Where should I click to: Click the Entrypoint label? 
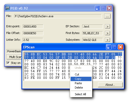(x=13, y=26)
